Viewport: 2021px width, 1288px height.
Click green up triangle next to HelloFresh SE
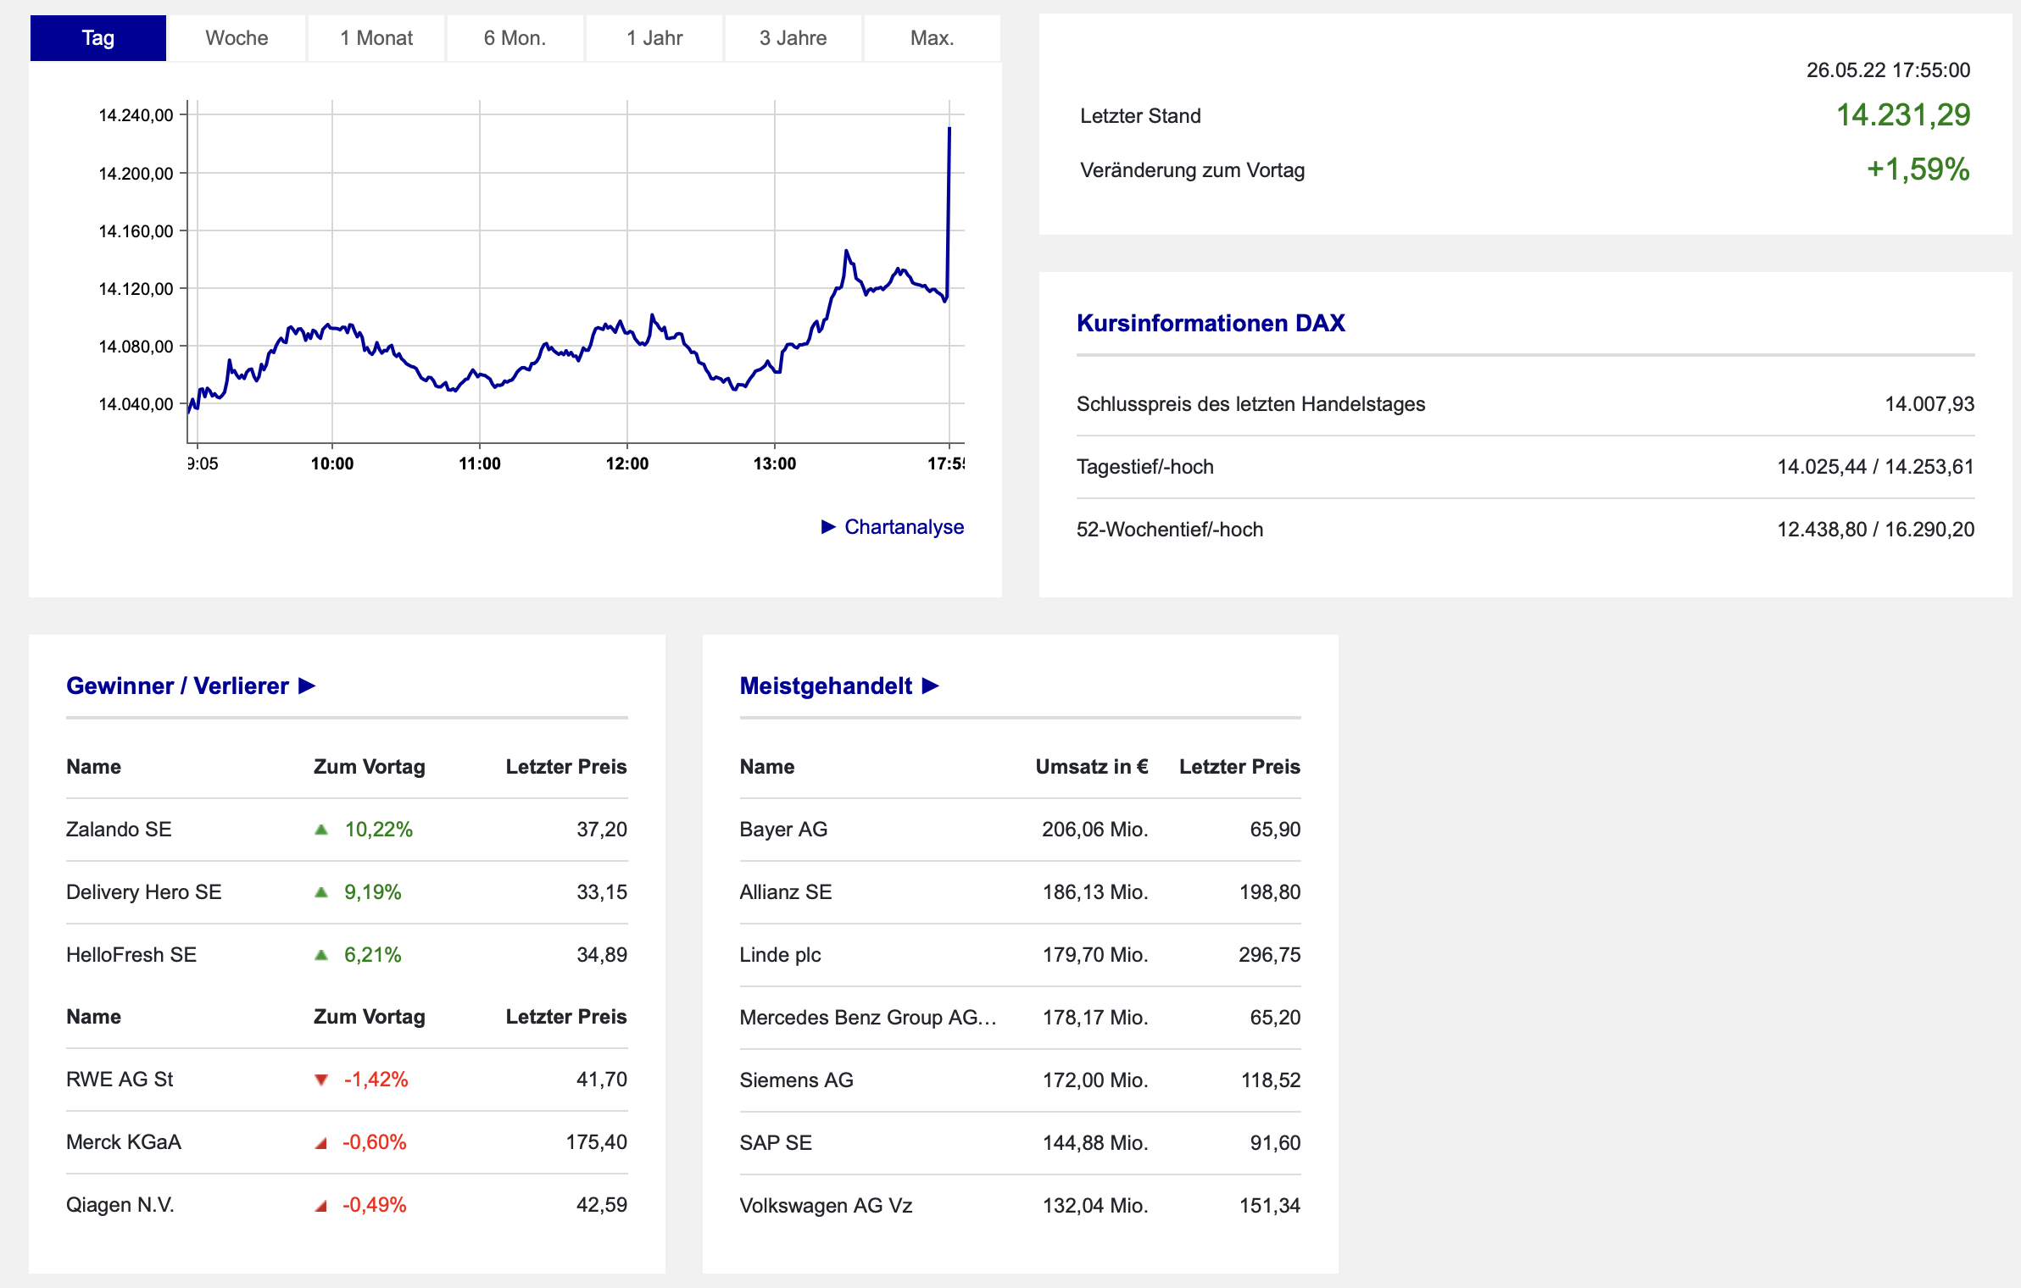[x=321, y=955]
